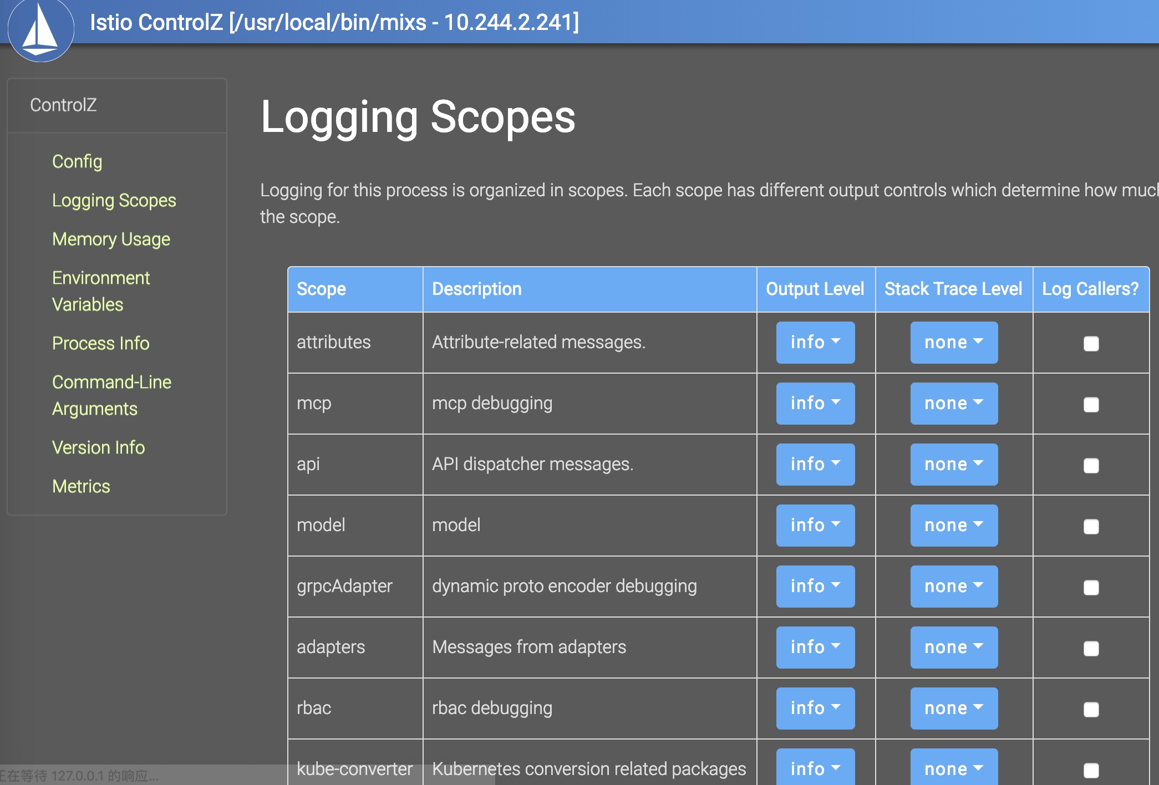Navigate to Metrics page
Viewport: 1159px width, 785px height.
point(81,486)
